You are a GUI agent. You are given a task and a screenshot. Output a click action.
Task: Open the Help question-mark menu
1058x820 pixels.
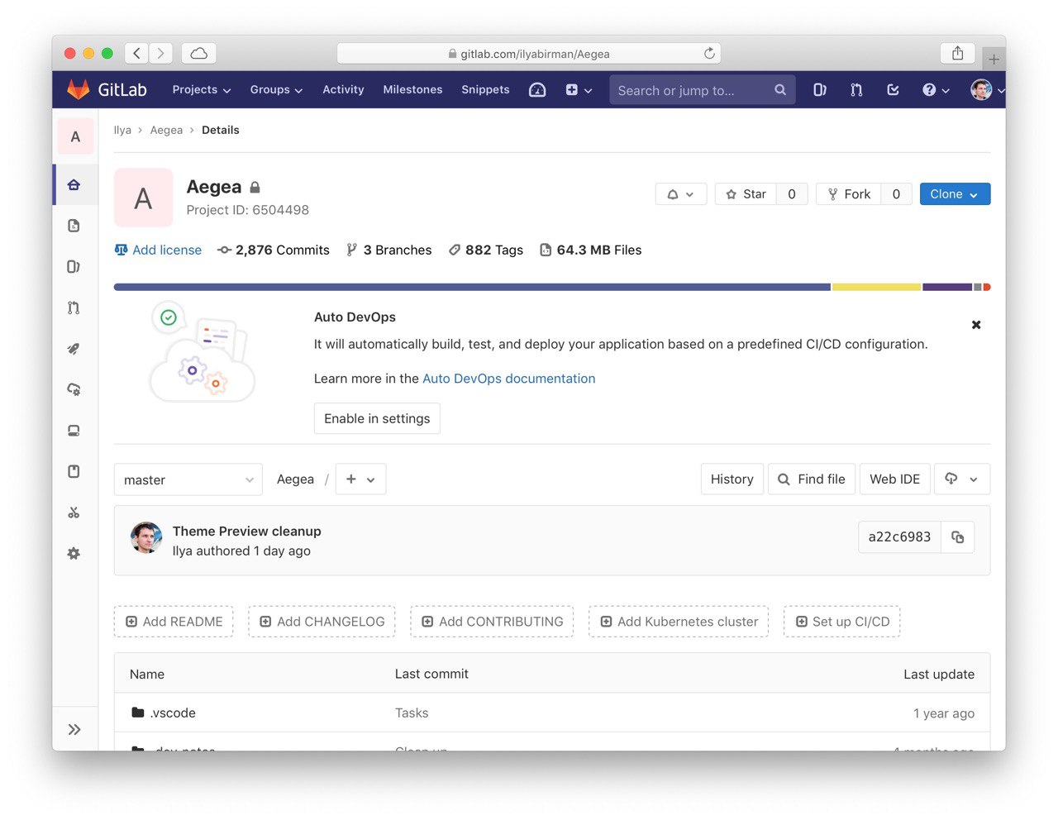click(936, 89)
